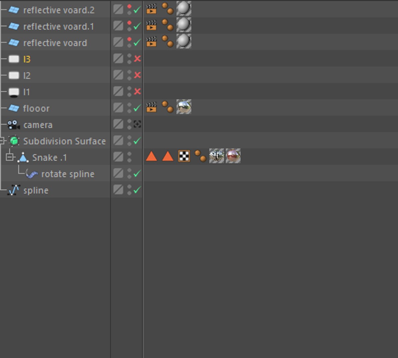Click the plane icon of reflective voard

pos(14,42)
